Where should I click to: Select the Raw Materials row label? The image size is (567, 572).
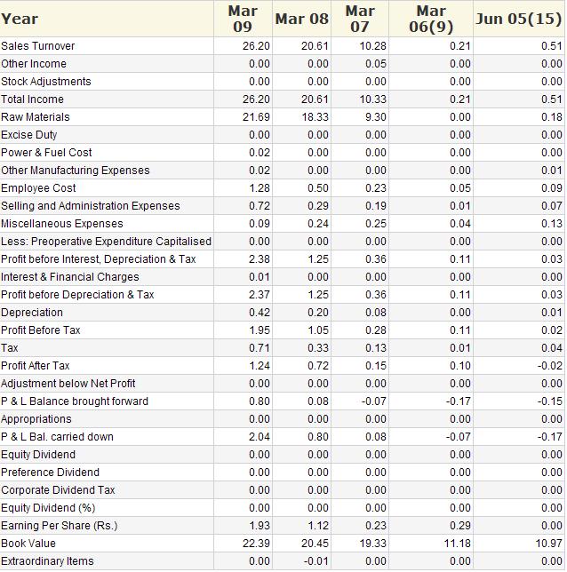[36, 117]
